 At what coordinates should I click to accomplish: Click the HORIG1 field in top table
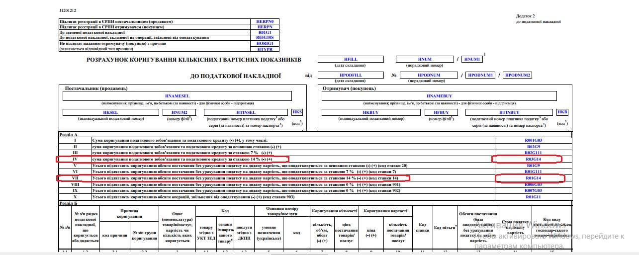pyautogui.click(x=265, y=43)
